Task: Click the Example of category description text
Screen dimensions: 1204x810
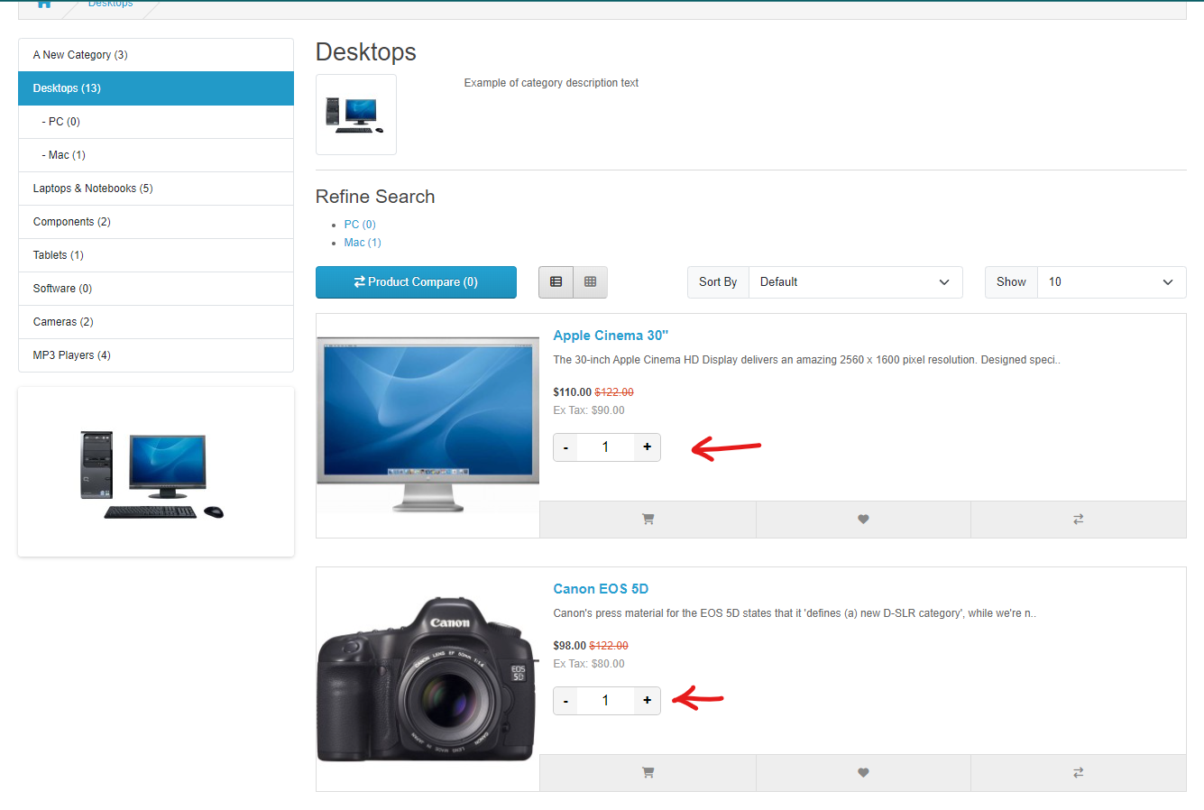Action: coord(551,83)
